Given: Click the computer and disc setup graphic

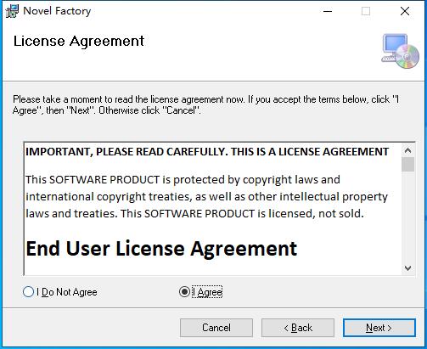Looking at the screenshot, I should coord(400,51).
